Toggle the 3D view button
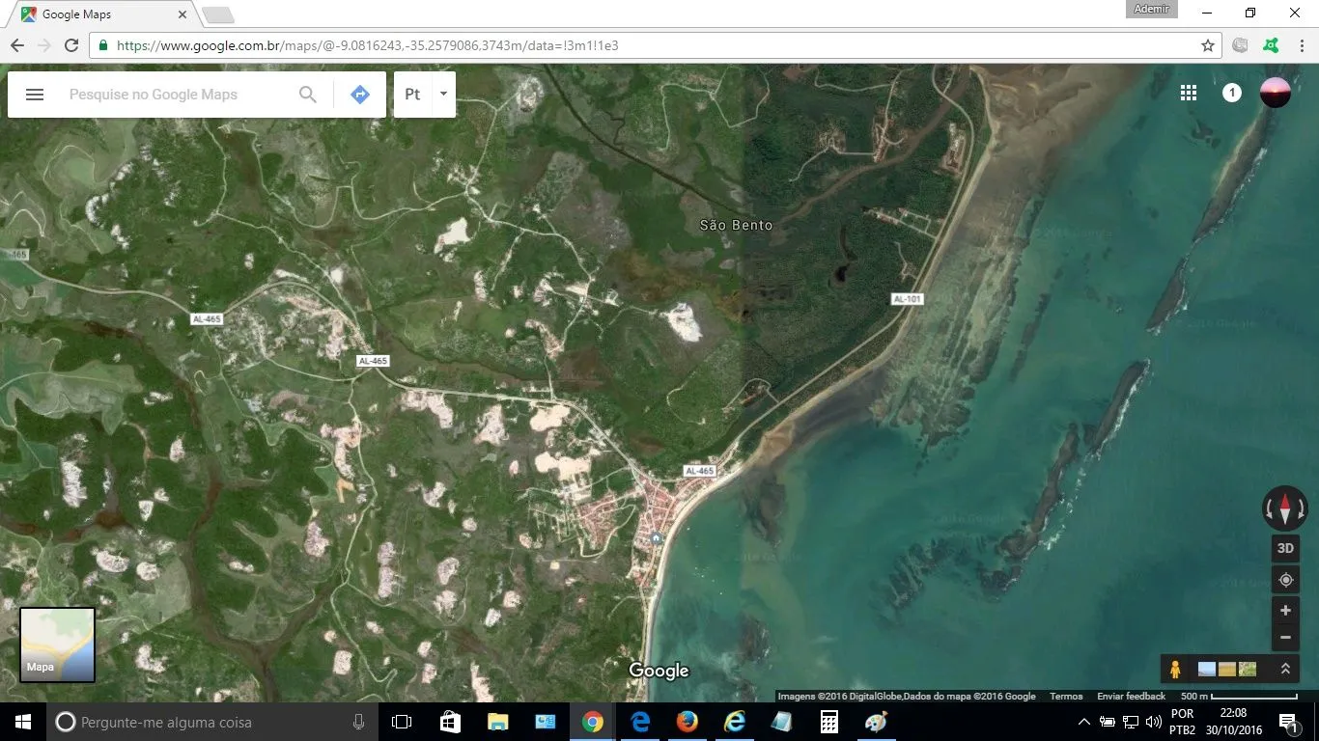The height and width of the screenshot is (741, 1319). click(1285, 548)
